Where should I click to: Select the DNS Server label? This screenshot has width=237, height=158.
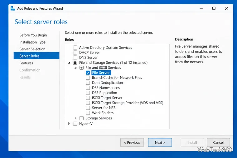tap(89, 58)
